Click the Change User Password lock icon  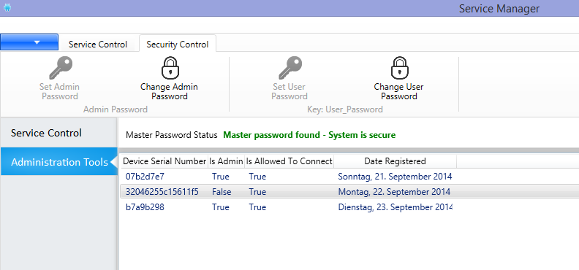(x=400, y=68)
